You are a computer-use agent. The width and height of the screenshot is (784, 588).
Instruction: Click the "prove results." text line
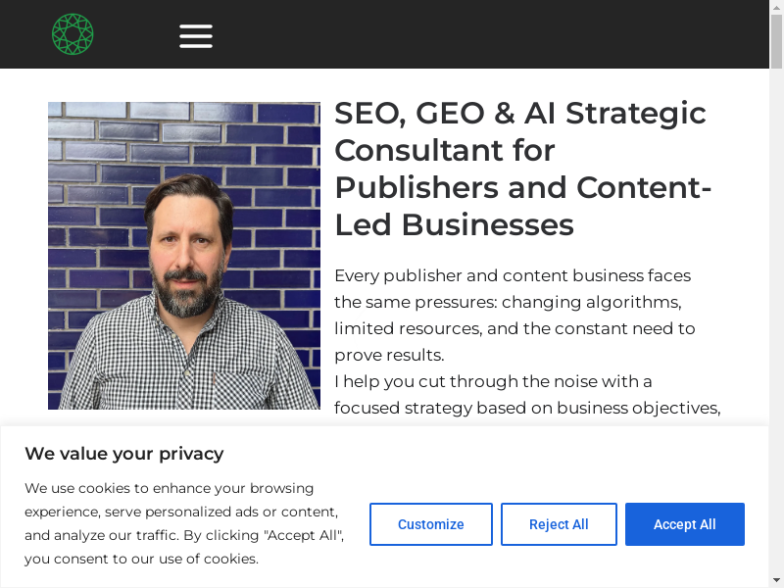click(389, 355)
